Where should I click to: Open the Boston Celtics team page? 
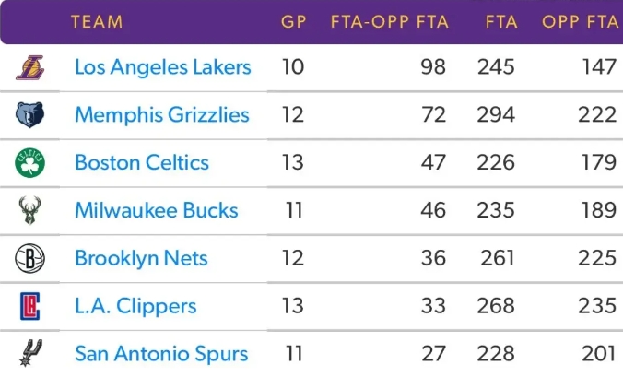coord(142,163)
